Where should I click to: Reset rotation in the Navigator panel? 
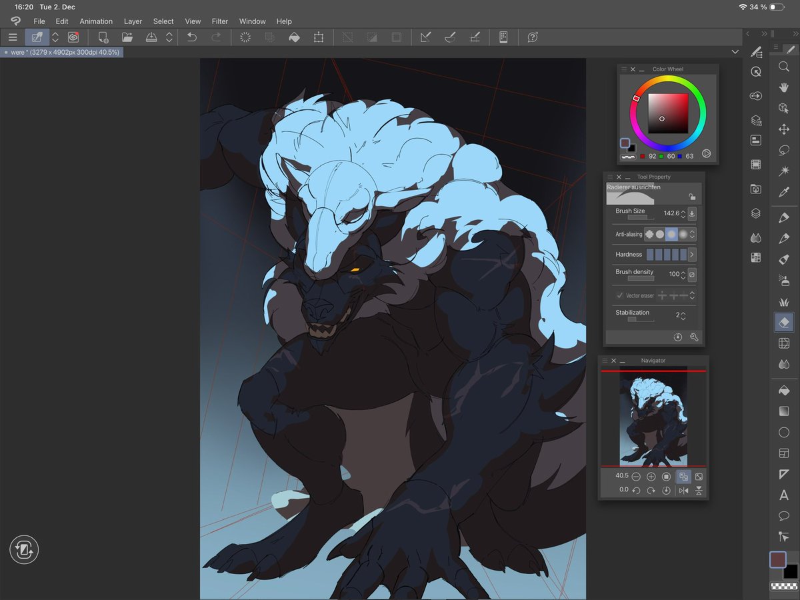(666, 490)
